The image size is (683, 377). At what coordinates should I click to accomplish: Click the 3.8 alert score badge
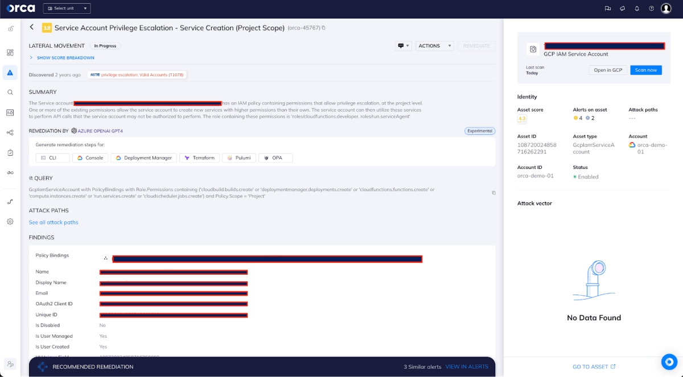[47, 28]
